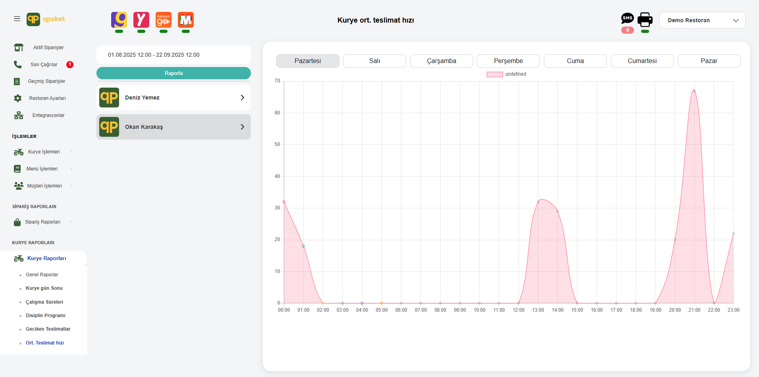
Task: Open the Trendyol Go integration icon
Action: pyautogui.click(x=164, y=20)
